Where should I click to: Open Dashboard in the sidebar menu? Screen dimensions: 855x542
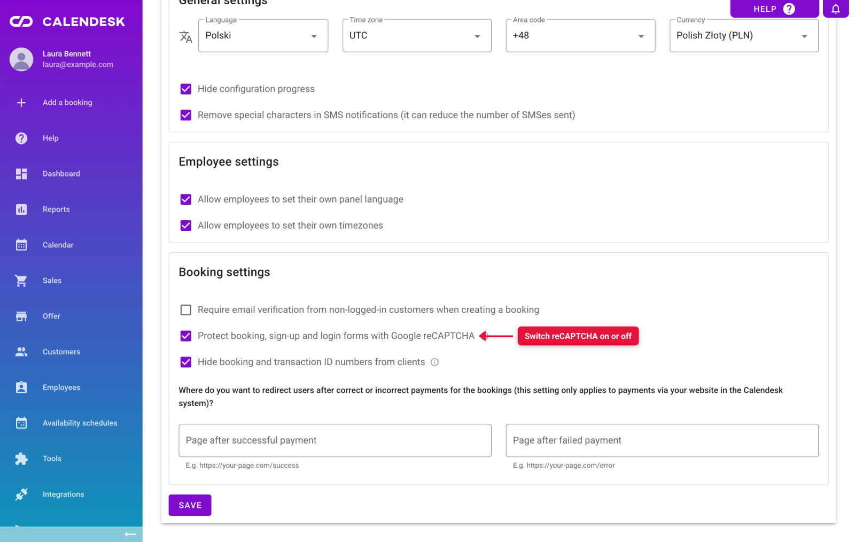[x=71, y=174]
